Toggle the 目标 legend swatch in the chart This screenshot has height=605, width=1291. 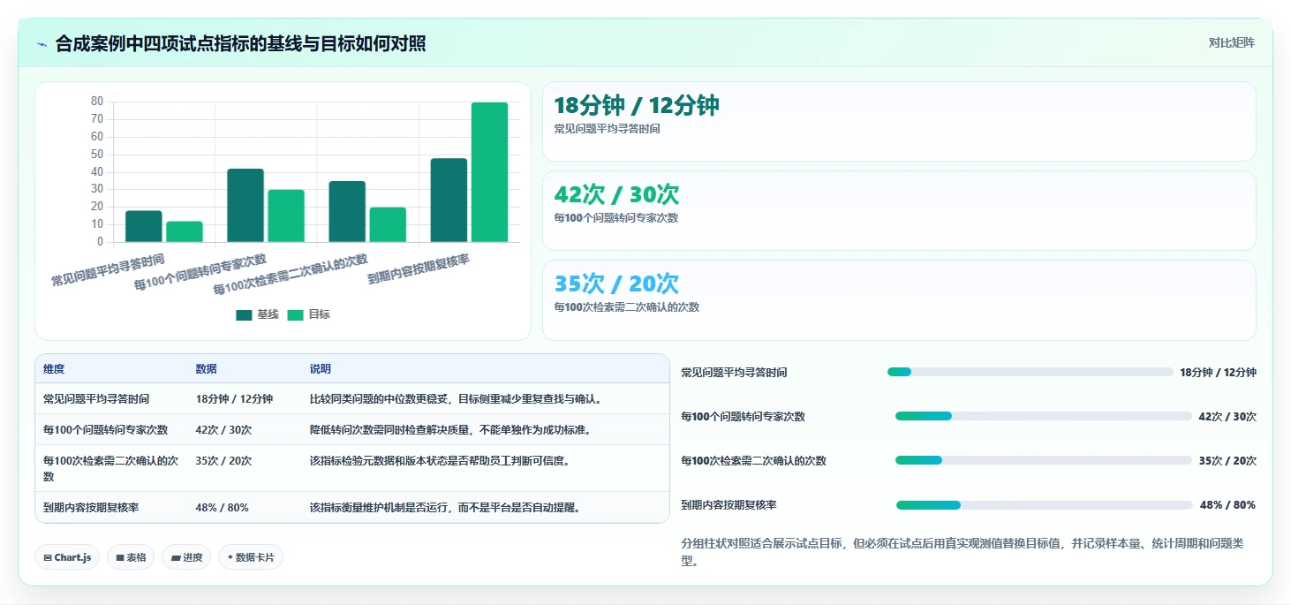coord(295,314)
